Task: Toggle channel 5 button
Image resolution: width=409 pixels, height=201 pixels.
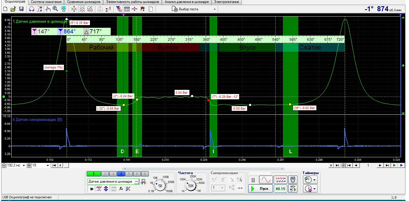Action: coord(129,174)
